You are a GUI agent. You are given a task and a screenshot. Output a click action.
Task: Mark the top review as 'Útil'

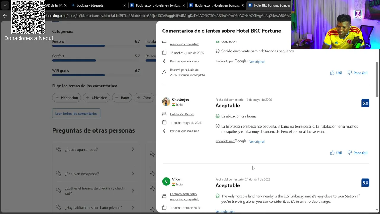pyautogui.click(x=336, y=73)
